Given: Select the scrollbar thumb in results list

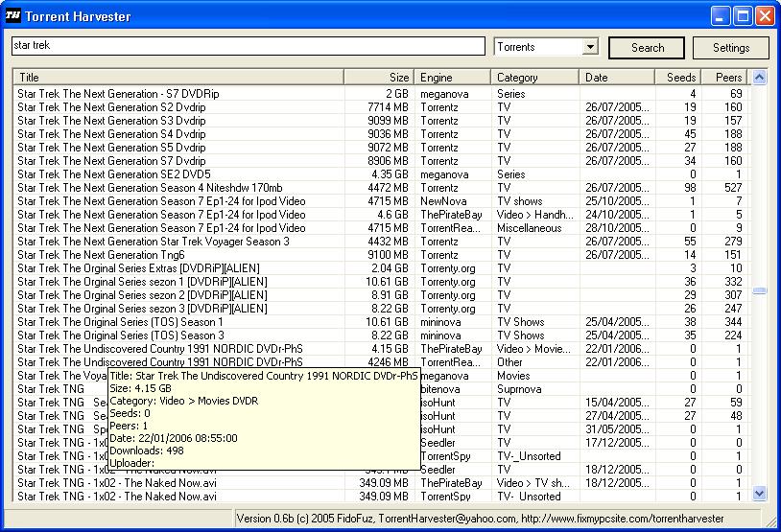Looking at the screenshot, I should point(759,290).
